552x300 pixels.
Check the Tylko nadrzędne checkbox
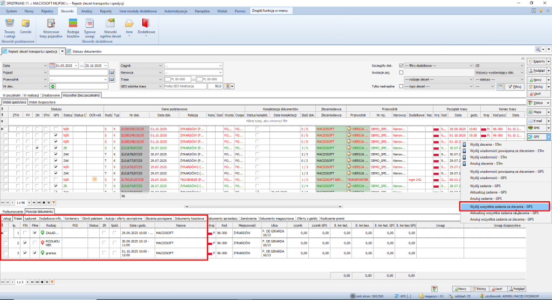(x=401, y=86)
